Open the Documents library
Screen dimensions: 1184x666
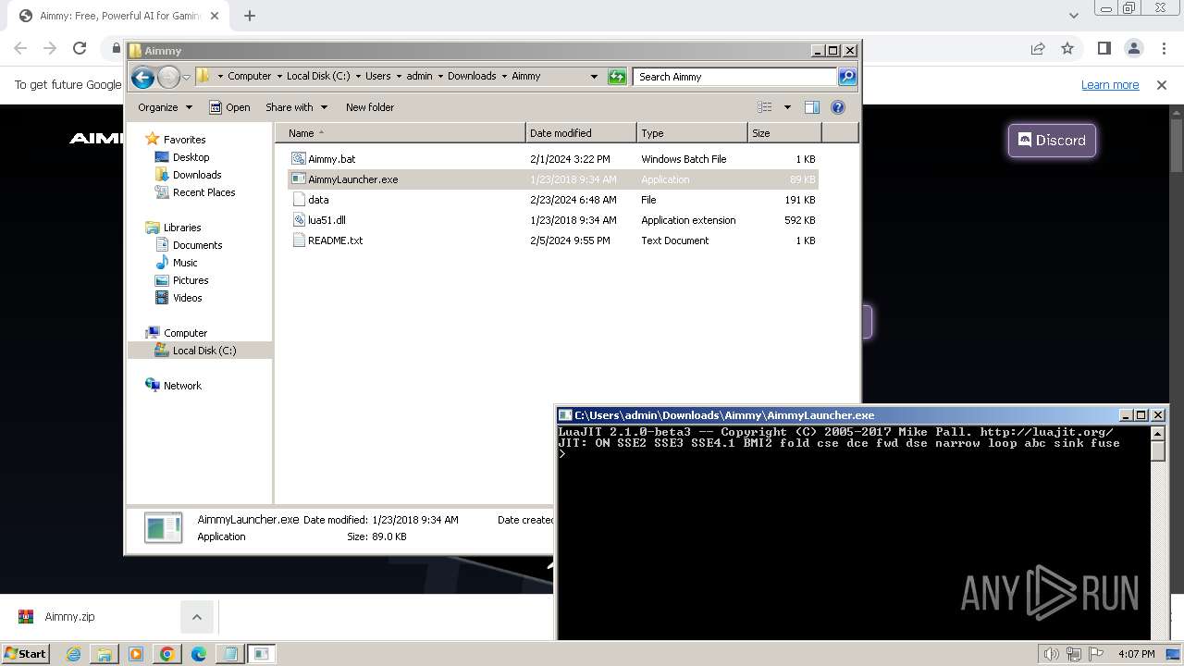(x=197, y=245)
